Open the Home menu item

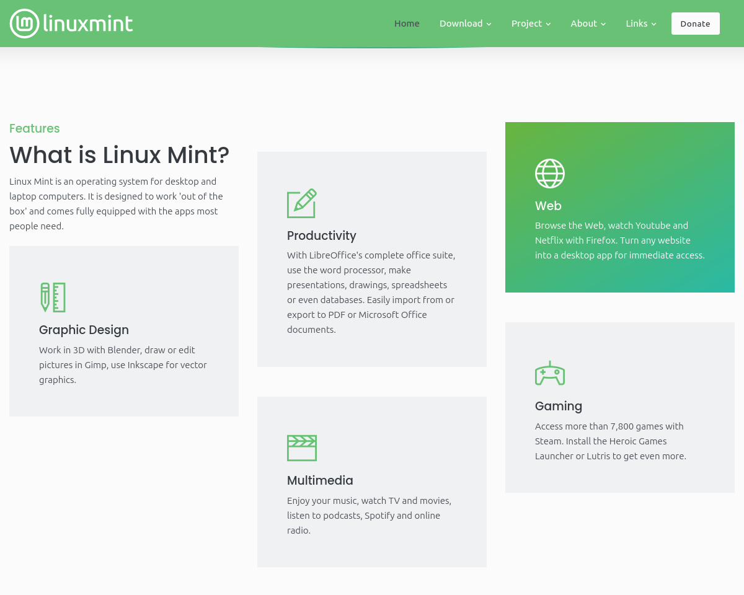coord(407,24)
